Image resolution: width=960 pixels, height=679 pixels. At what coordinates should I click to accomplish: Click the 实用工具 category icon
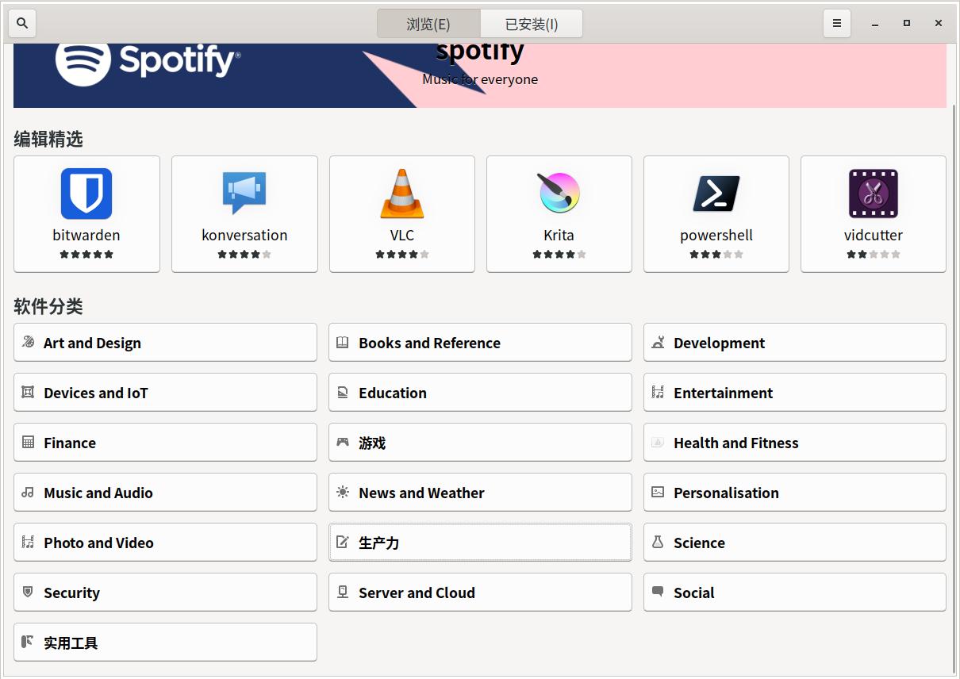pyautogui.click(x=28, y=643)
